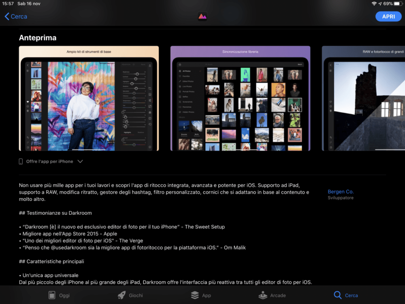Expand 'Offre l'app per iPhone' chevron

coord(80,161)
